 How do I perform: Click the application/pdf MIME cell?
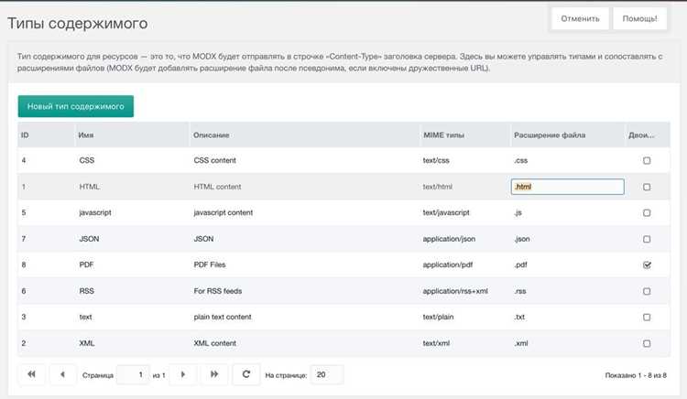click(447, 264)
